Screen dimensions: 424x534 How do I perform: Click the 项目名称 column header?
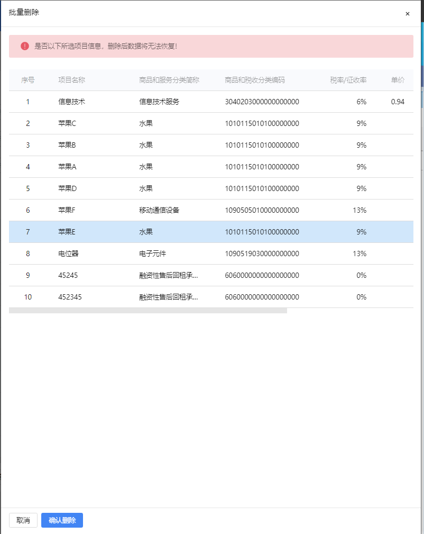[x=71, y=80]
